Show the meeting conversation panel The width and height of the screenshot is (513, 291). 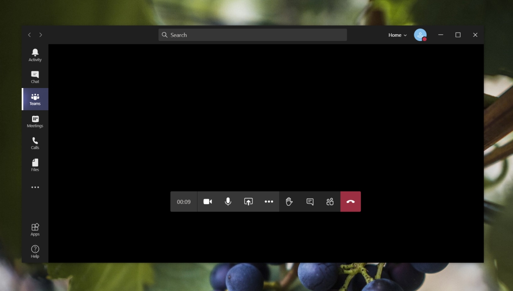(310, 202)
